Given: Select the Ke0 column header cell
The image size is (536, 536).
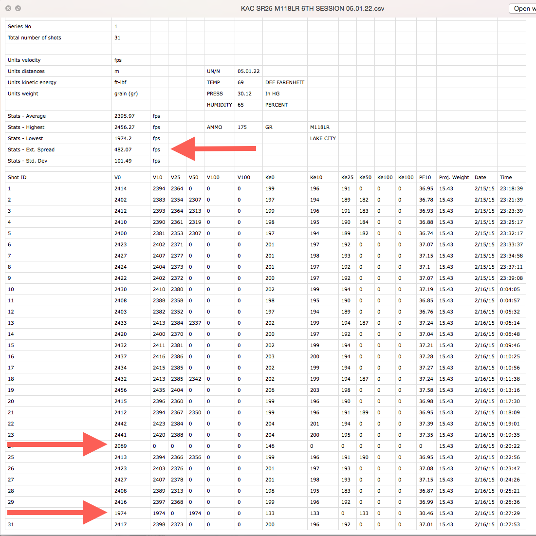Looking at the screenshot, I should (270, 177).
